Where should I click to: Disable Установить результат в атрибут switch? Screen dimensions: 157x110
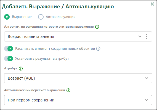[x=9, y=59]
